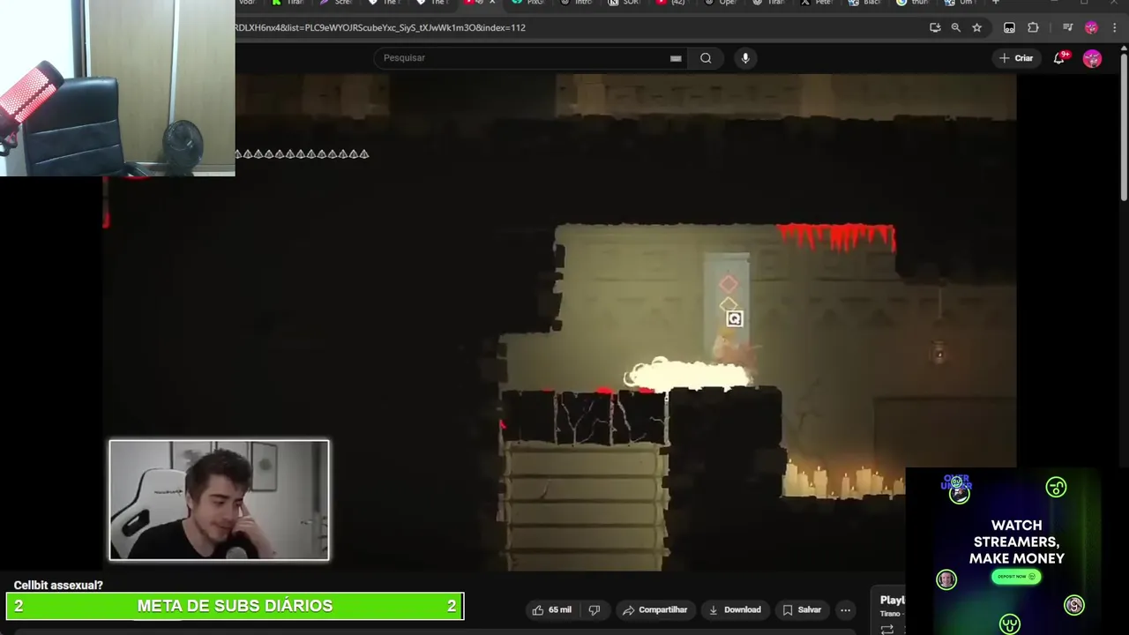Toggle playlist loop icon
The image size is (1129, 635).
click(887, 629)
